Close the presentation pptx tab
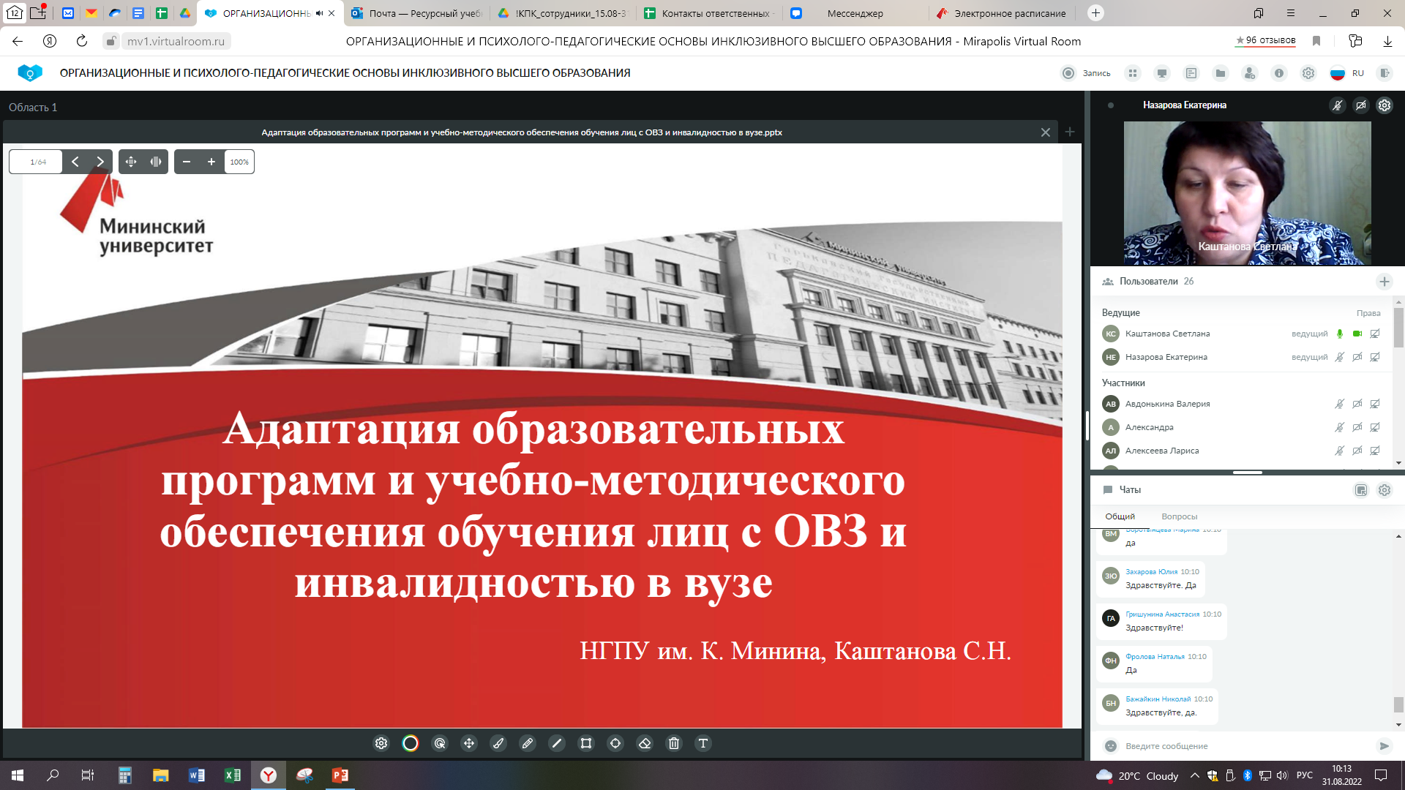 pyautogui.click(x=1046, y=132)
